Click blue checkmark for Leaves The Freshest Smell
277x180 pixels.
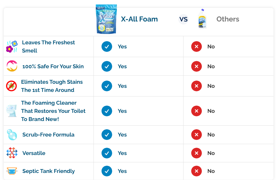tap(107, 46)
